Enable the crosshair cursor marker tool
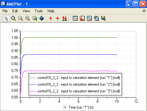The height and width of the screenshot is (111, 147). [x=58, y=18]
